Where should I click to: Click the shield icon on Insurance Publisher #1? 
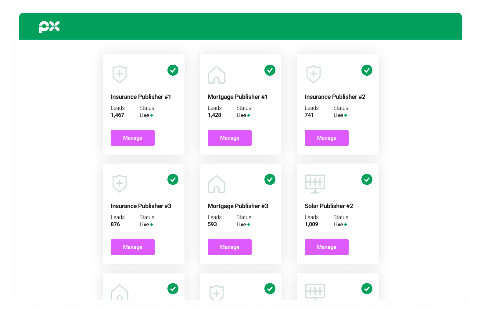coord(120,74)
